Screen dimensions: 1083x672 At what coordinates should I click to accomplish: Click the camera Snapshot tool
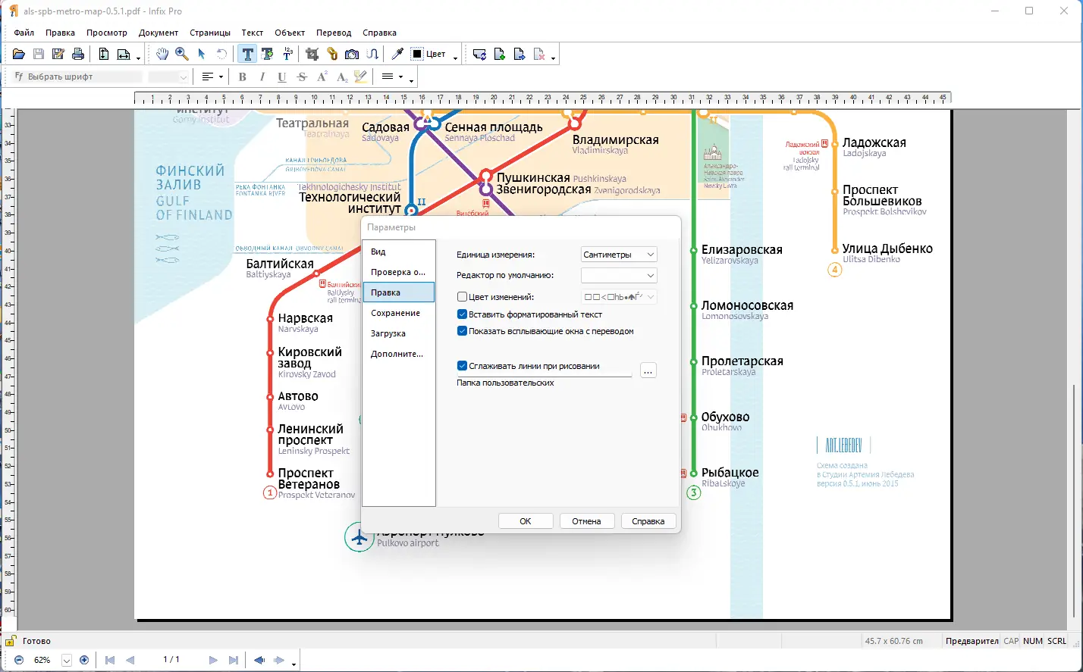(x=352, y=54)
